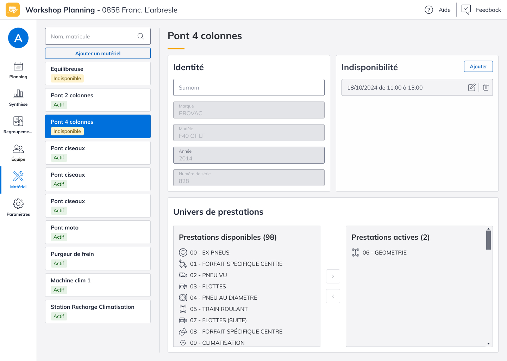Delete the 18/10/2024 unavailability entry
The image size is (507, 361).
[486, 87]
